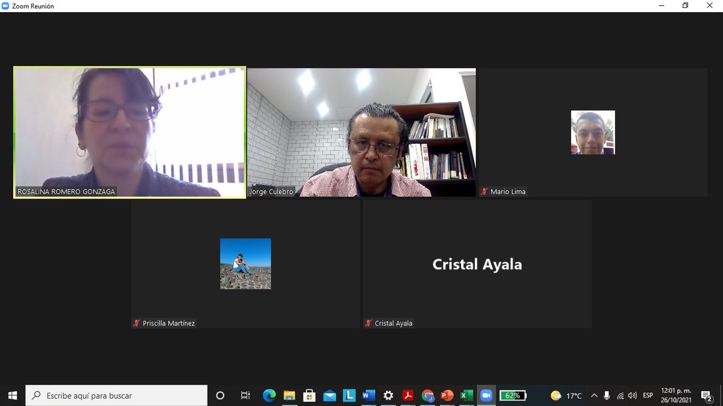Open Excel from the taskbar
Screen dimensions: 723x406
467,395
